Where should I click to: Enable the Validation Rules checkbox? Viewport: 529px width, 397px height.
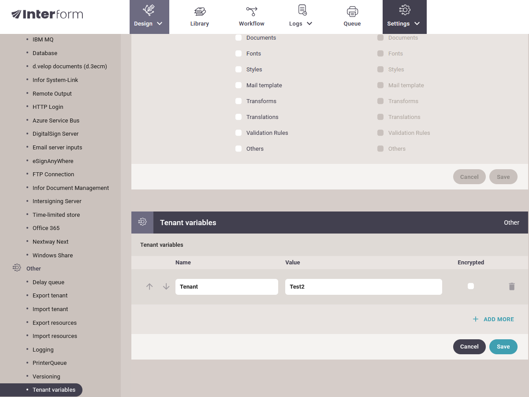pyautogui.click(x=238, y=133)
